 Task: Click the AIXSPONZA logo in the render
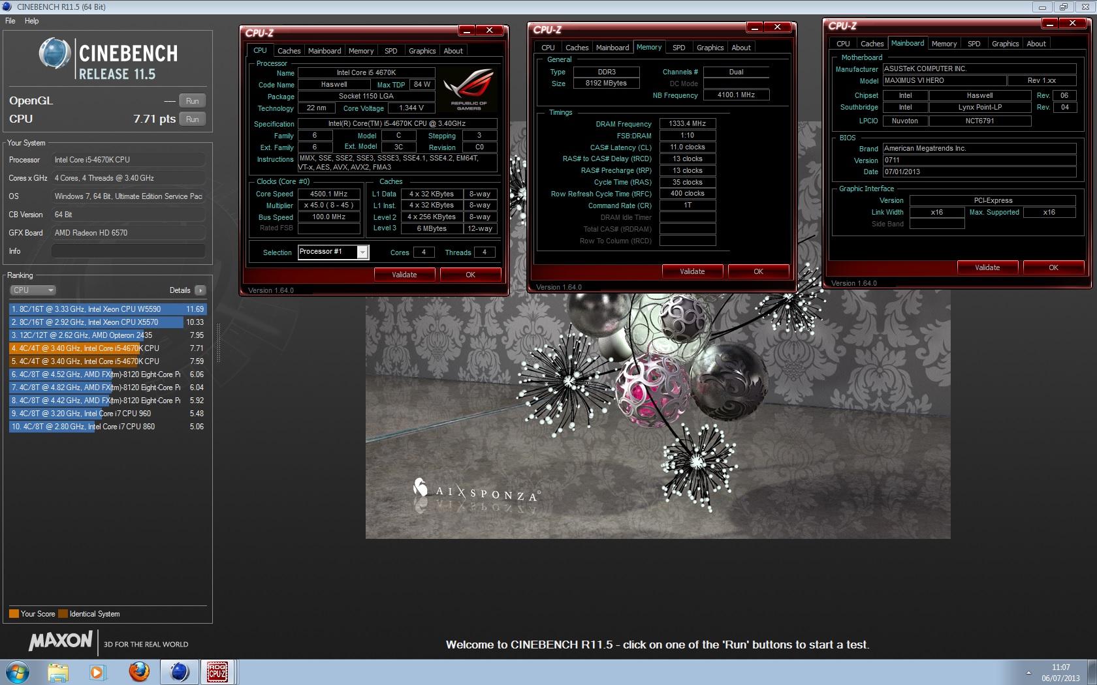pyautogui.click(x=476, y=490)
